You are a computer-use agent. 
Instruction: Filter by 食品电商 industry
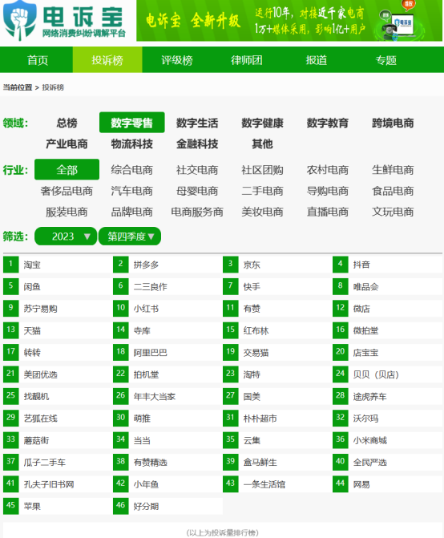(393, 191)
